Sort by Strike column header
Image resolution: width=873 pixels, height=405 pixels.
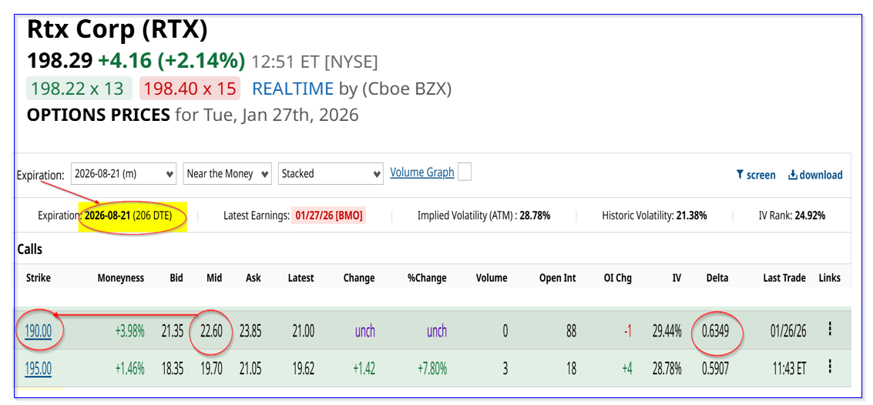click(x=39, y=278)
